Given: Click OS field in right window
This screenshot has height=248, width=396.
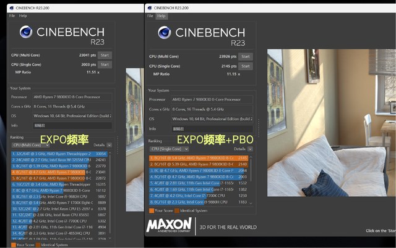Looking at the screenshot, I should point(212,119).
